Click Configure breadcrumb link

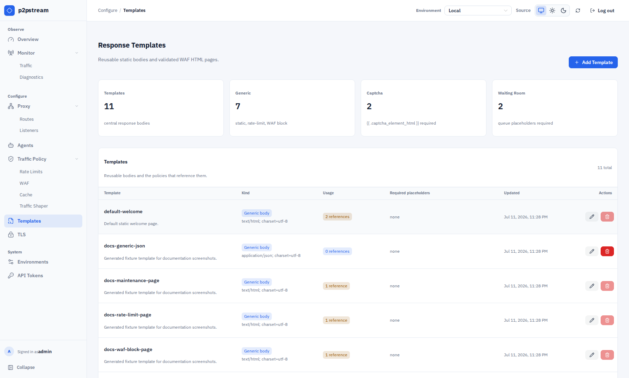click(x=108, y=10)
